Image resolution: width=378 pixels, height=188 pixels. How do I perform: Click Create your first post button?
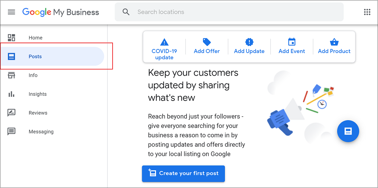[183, 174]
